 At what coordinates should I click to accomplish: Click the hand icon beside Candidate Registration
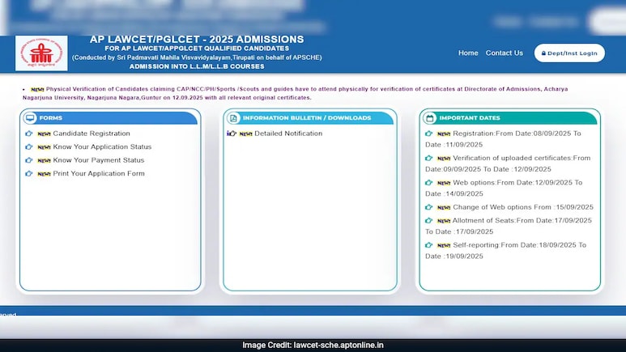[28, 134]
